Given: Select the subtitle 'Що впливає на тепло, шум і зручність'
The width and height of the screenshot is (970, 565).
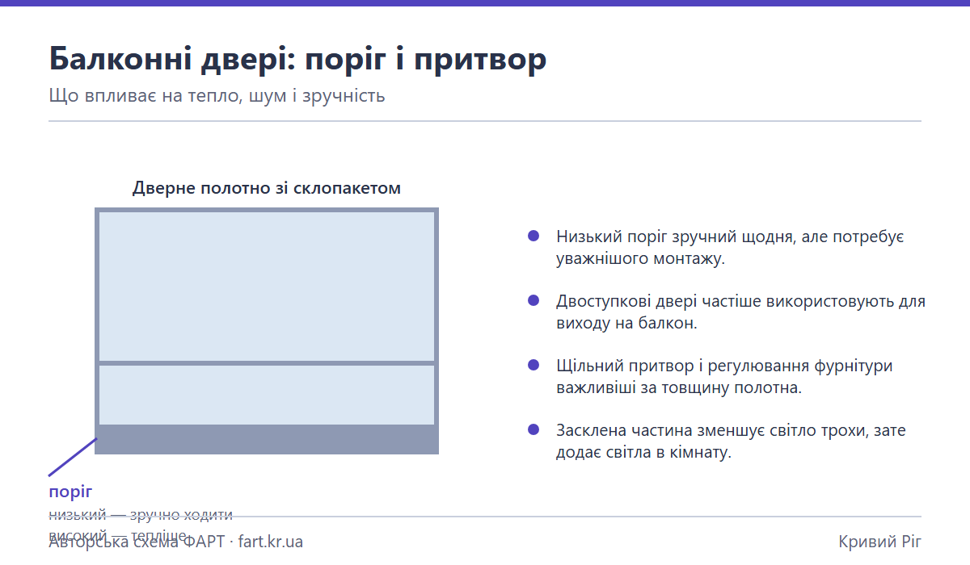Looking at the screenshot, I should 217,96.
